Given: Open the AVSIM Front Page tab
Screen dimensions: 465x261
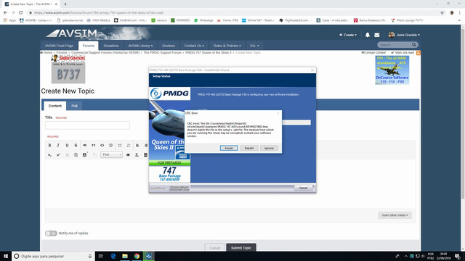Looking at the screenshot, I should pos(59,46).
